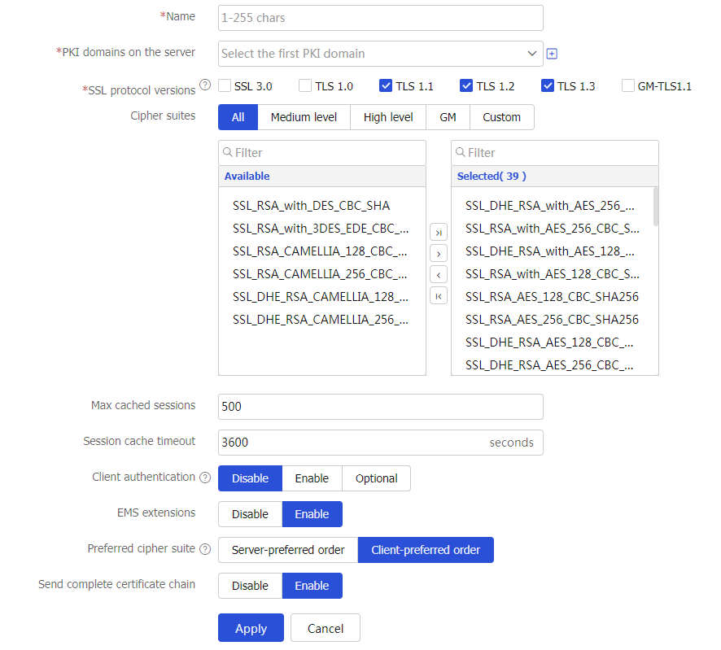Set Client authentication to Optional

[376, 478]
